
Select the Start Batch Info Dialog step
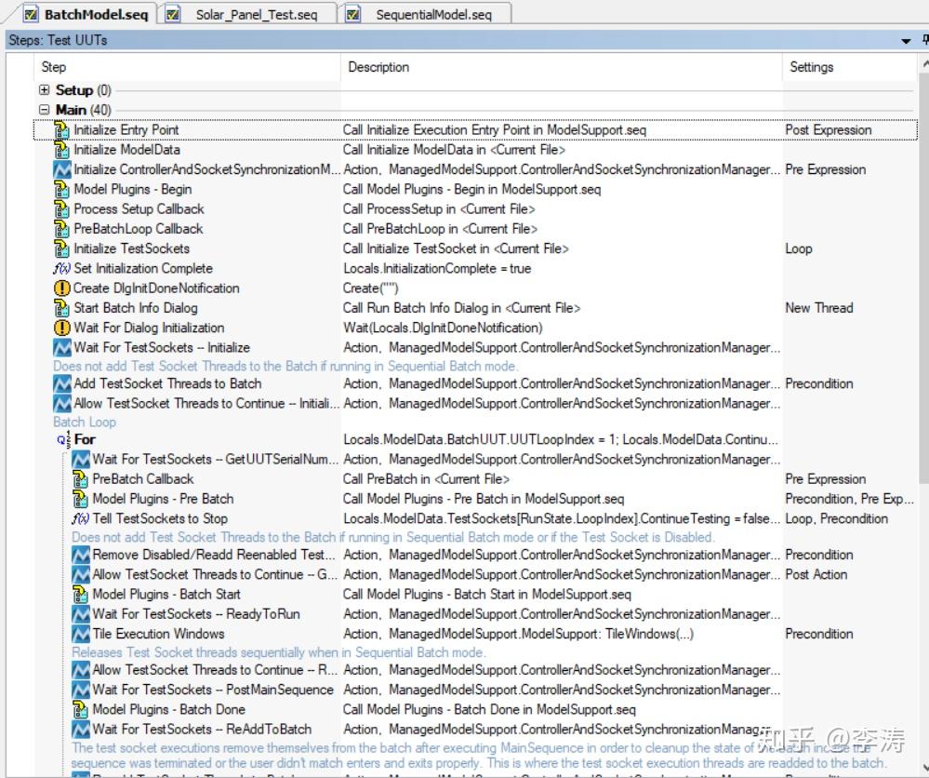tap(136, 308)
